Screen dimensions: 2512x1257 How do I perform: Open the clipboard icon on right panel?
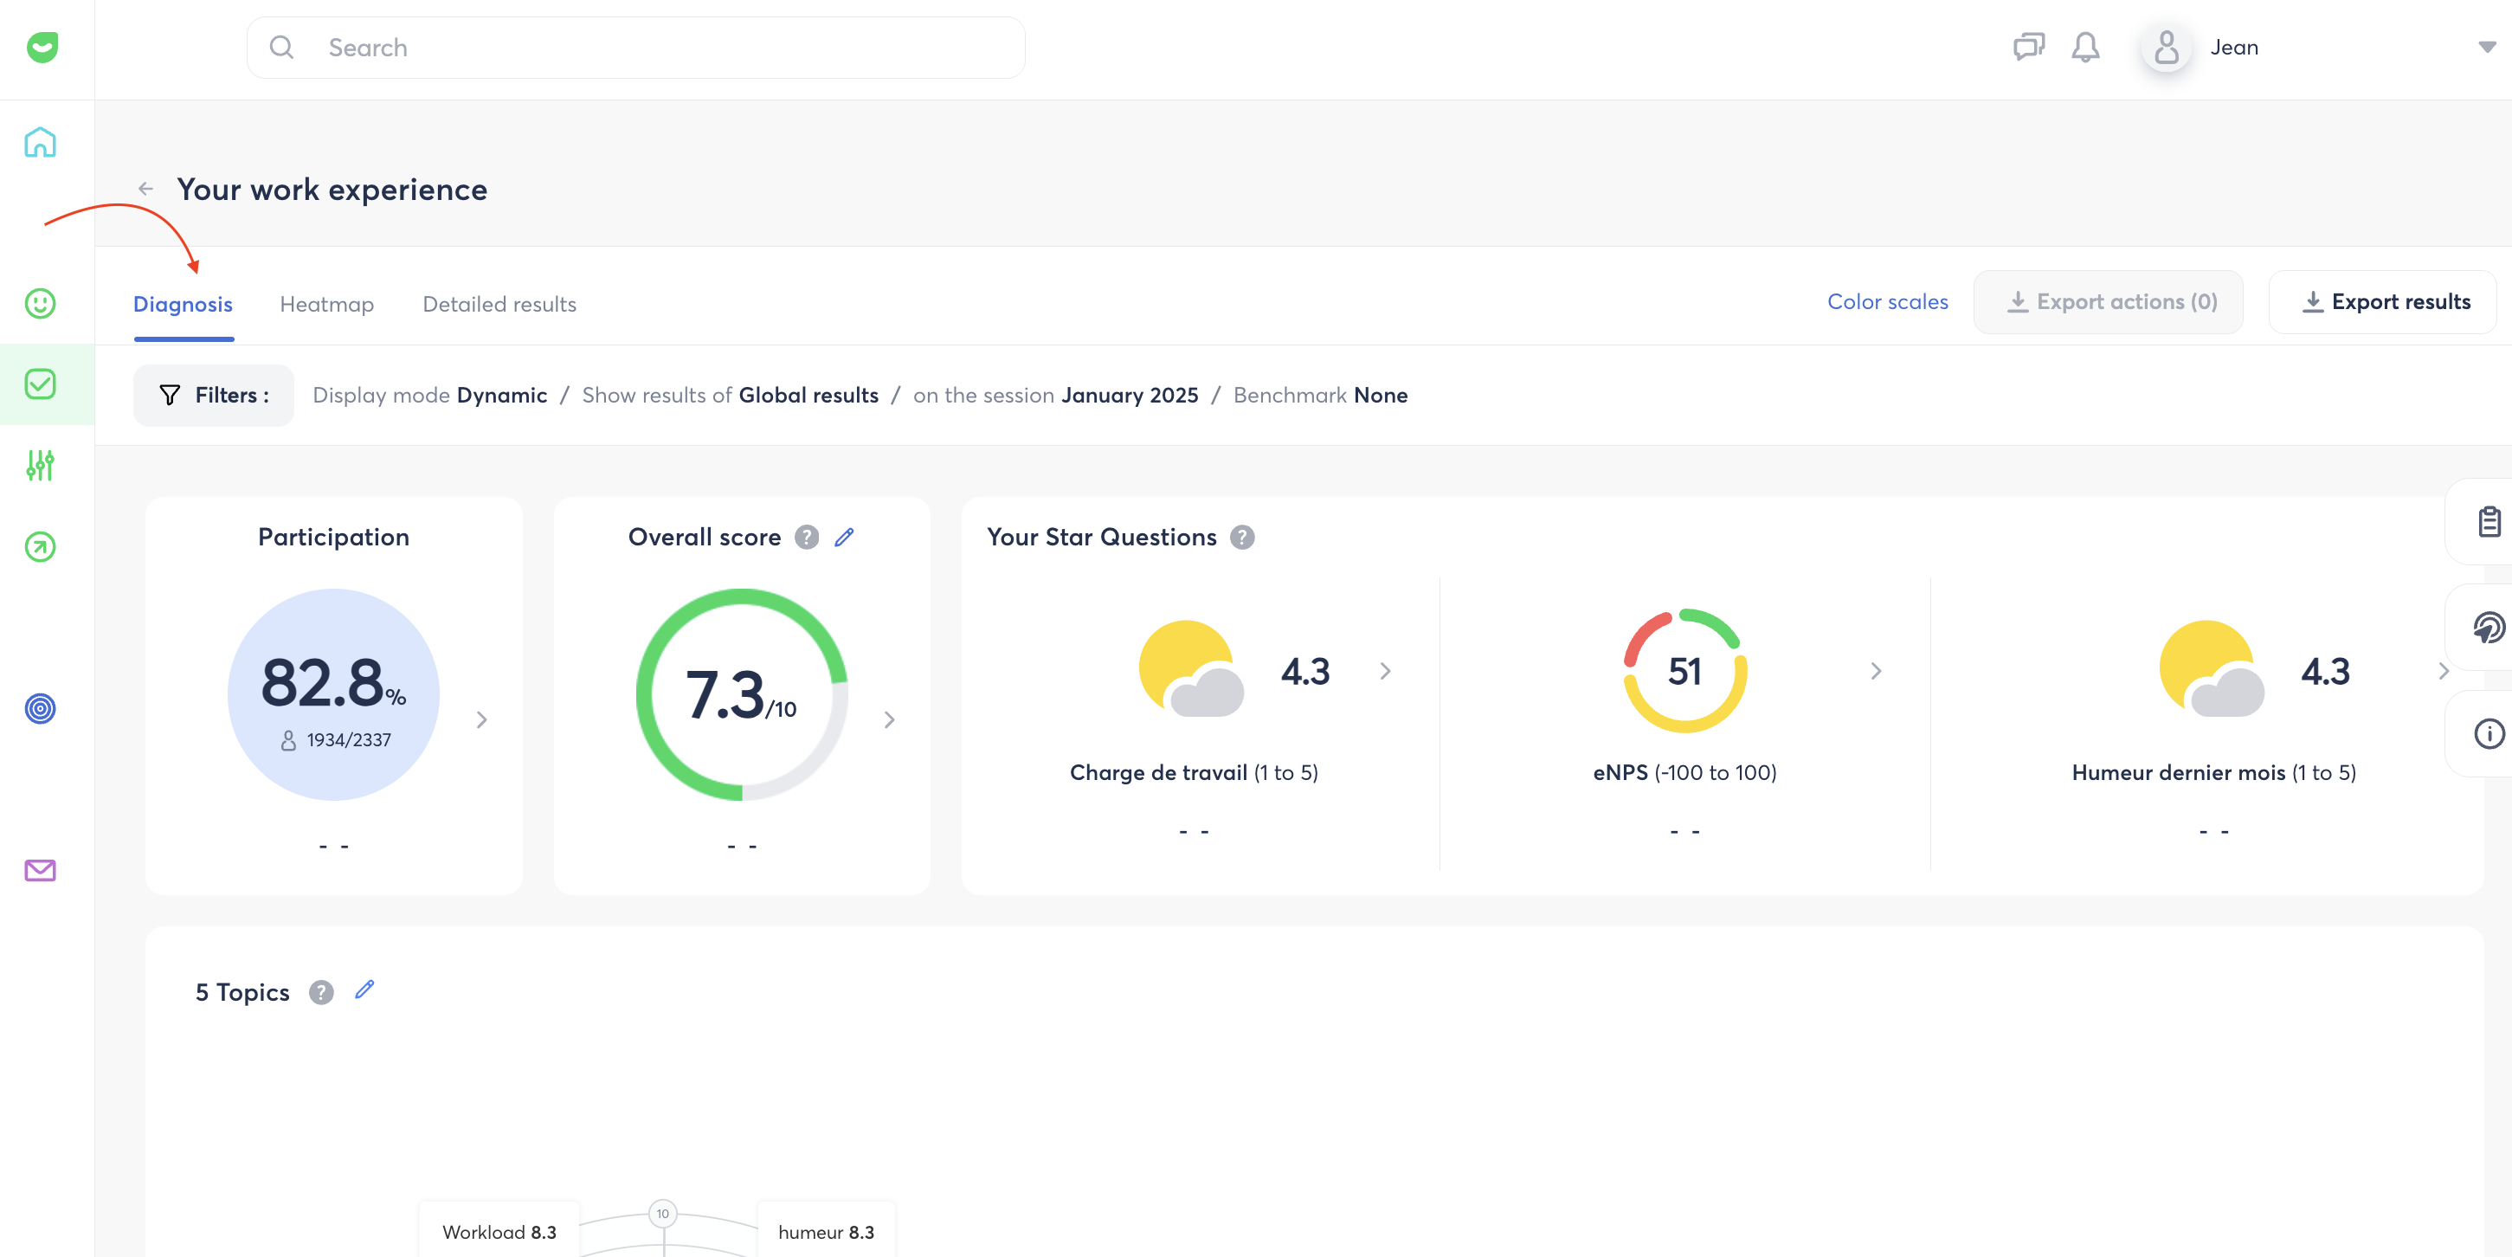coord(2489,522)
